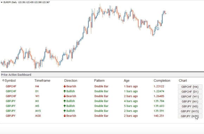Click completion value 1.22474
The height and width of the screenshot is (134, 204).
159,91
